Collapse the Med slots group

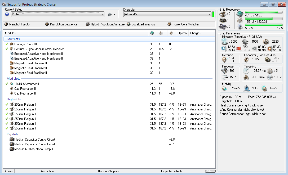click(x=14, y=79)
